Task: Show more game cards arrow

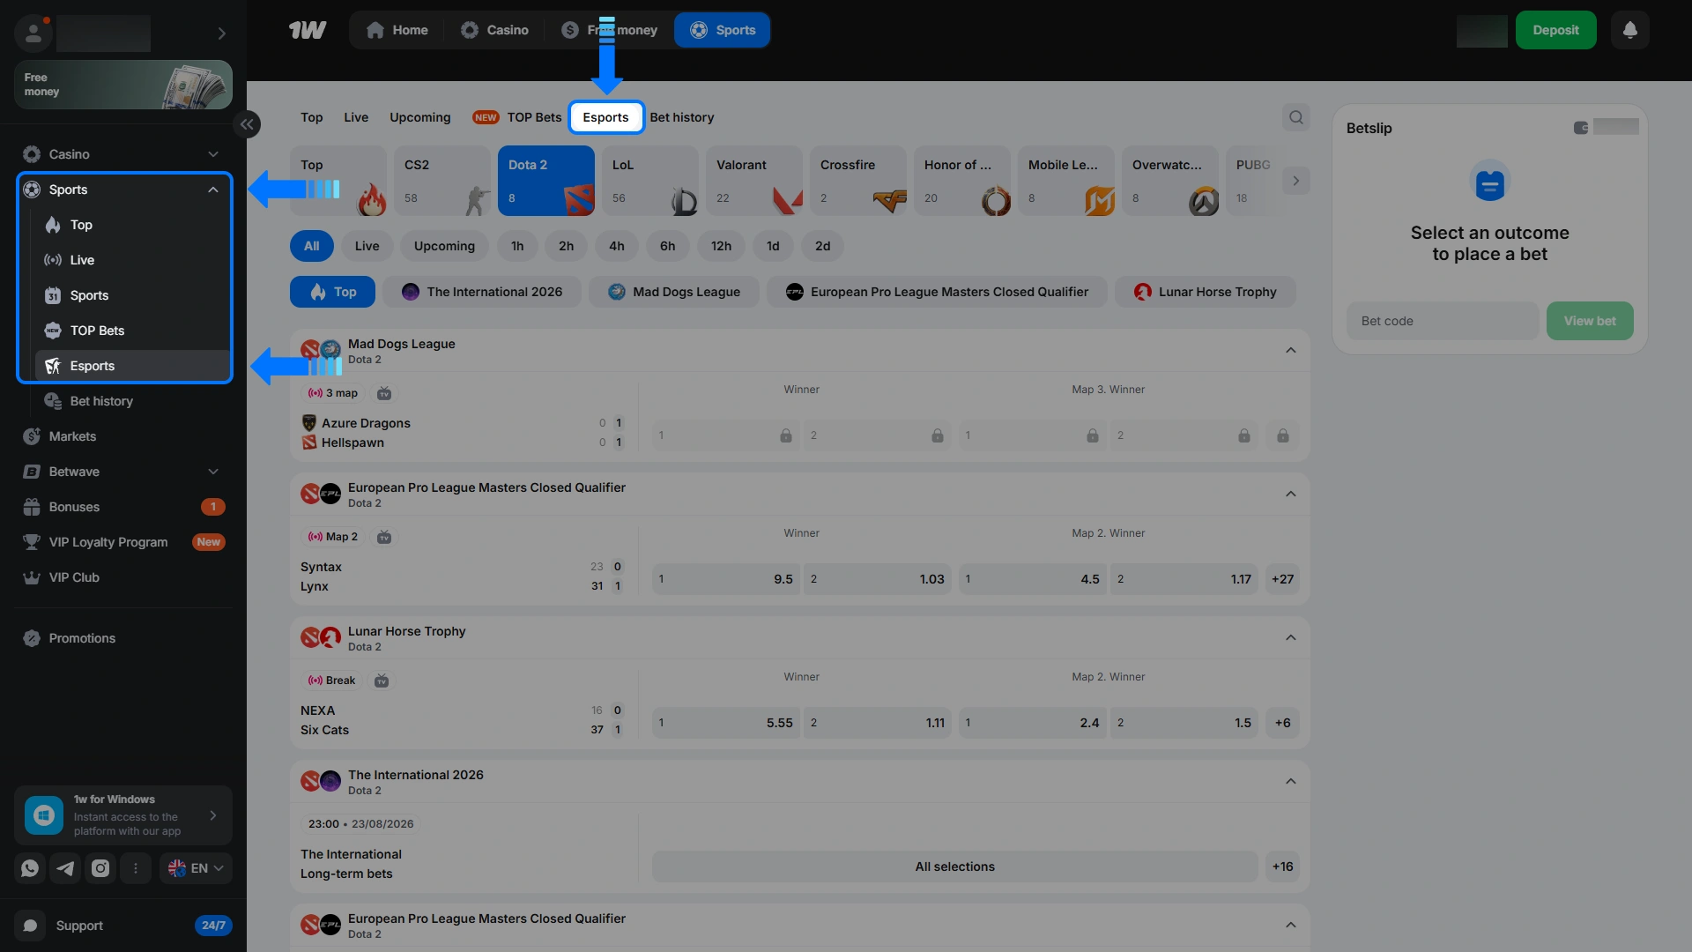Action: click(1295, 181)
